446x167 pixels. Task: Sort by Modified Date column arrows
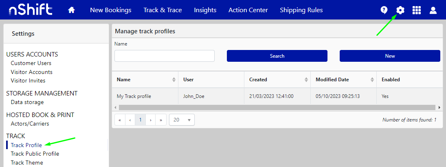tap(372, 80)
